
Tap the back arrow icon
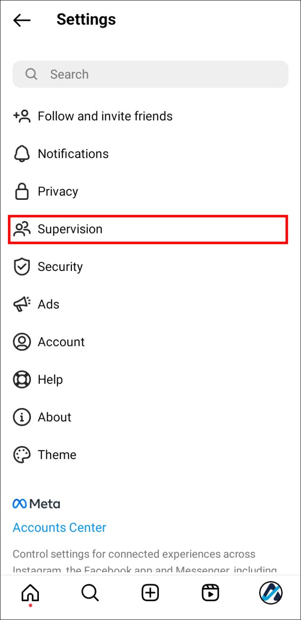pos(22,20)
